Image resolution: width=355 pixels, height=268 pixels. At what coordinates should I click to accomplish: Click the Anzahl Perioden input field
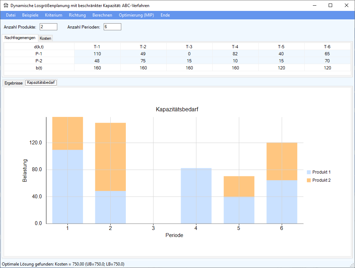[112, 27]
